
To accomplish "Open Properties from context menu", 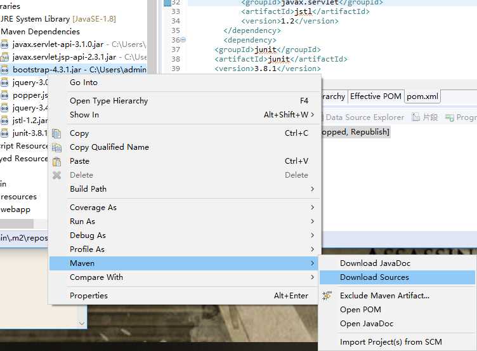I will click(185, 296).
